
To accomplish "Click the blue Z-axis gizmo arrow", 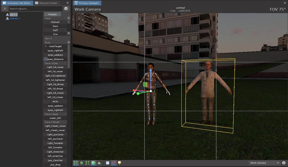I will pyautogui.click(x=151, y=70).
